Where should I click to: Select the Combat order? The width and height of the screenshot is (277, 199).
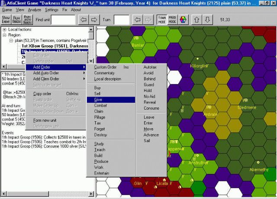pyautogui.click(x=111, y=105)
